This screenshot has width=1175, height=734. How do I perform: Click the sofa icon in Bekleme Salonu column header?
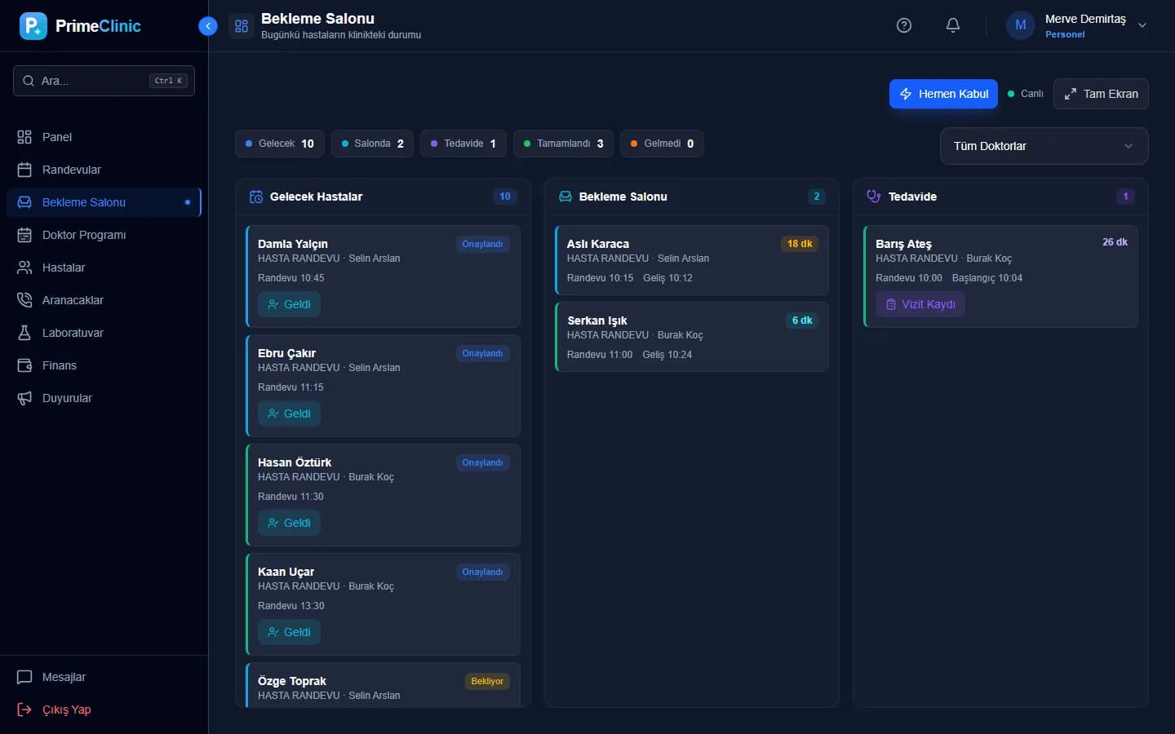pyautogui.click(x=565, y=197)
